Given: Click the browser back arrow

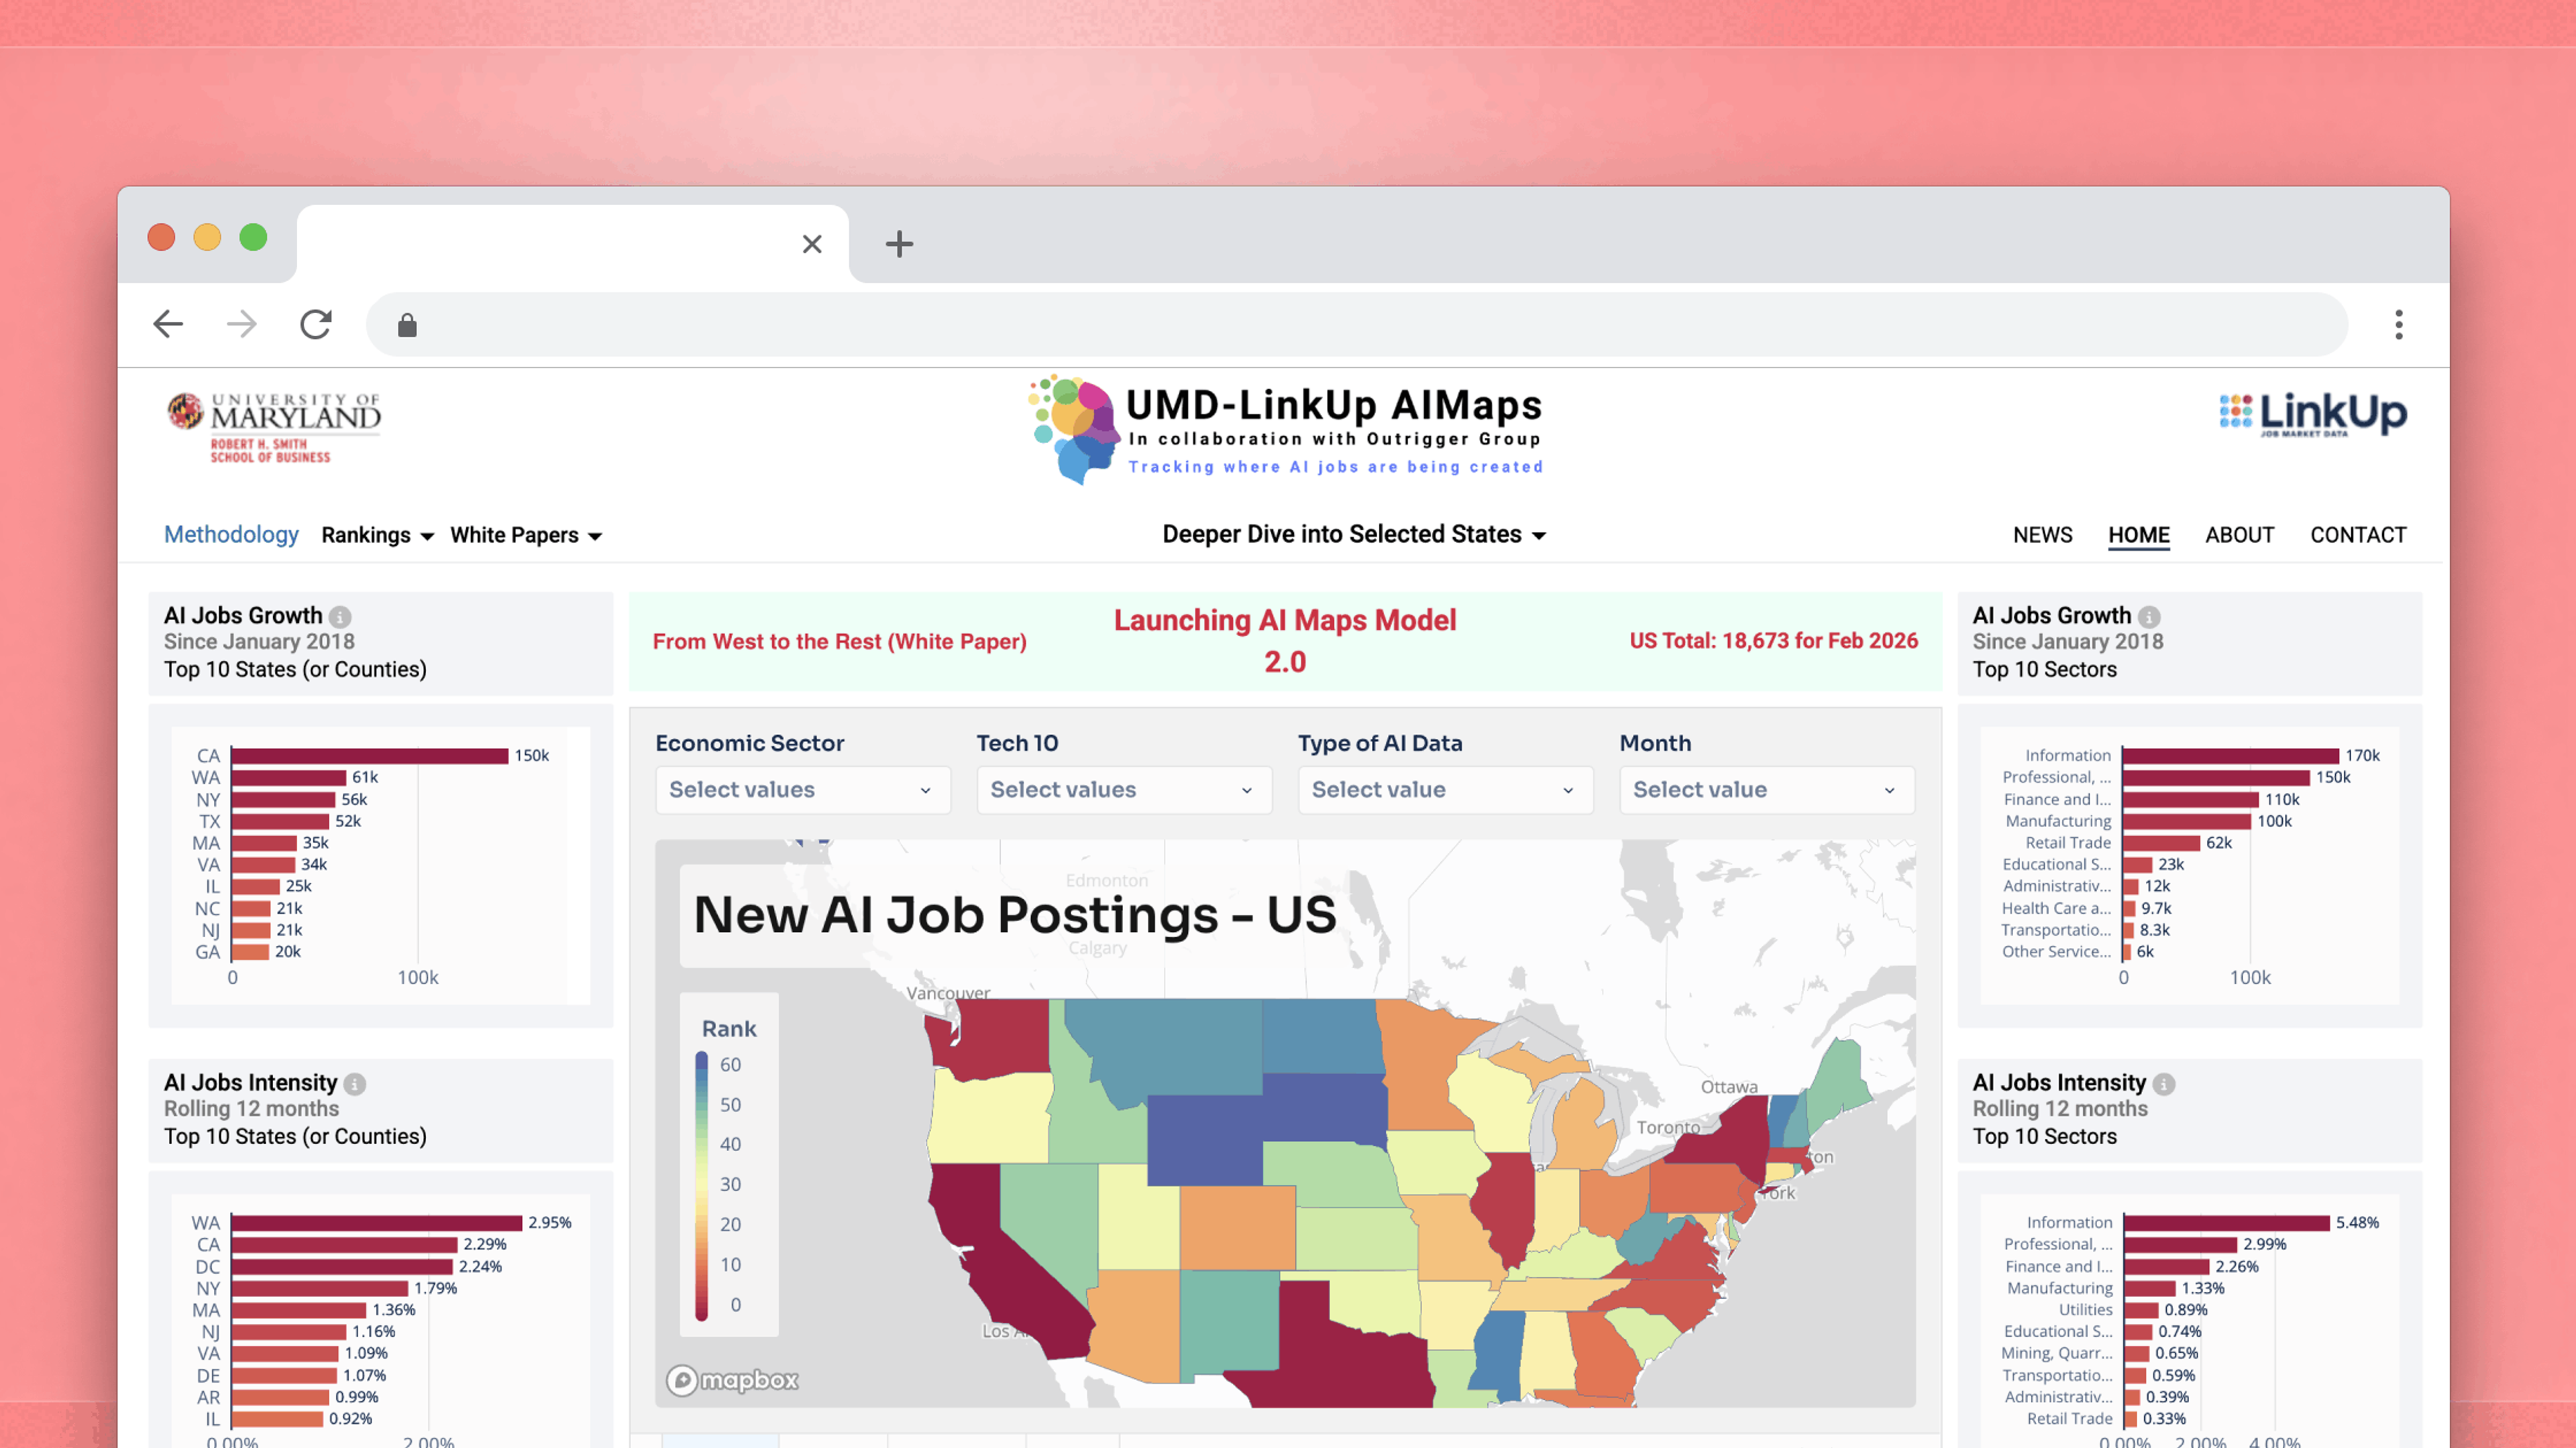Looking at the screenshot, I should coord(168,324).
